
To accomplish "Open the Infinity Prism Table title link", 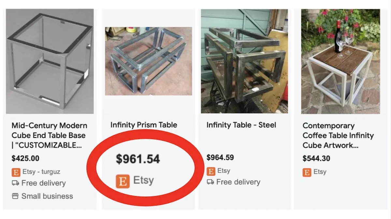I will [144, 125].
